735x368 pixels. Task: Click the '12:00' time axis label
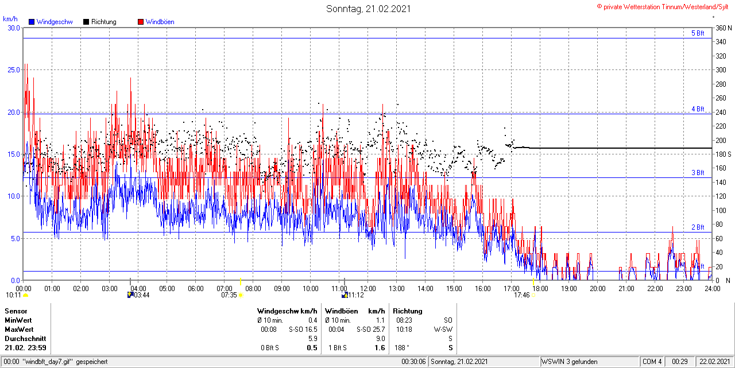coord(367,288)
